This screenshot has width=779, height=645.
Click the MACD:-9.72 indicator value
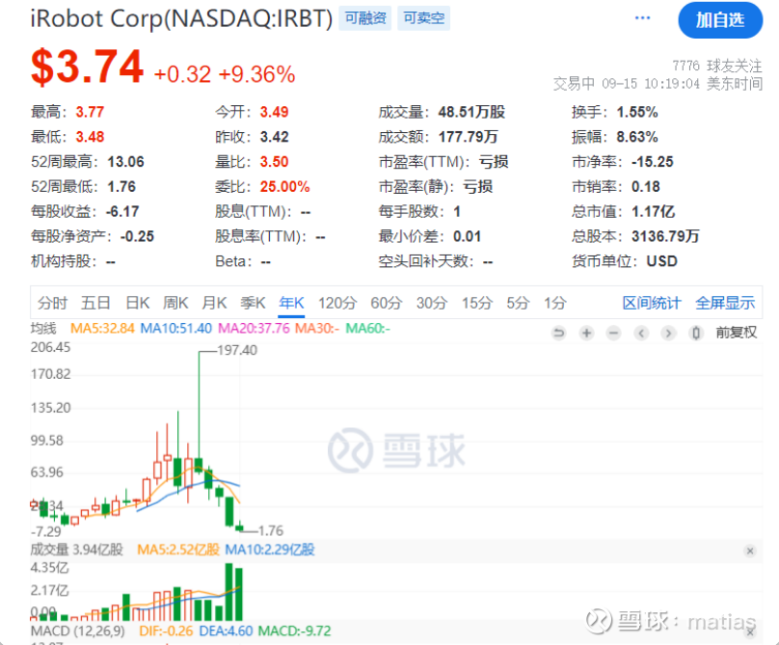[295, 632]
